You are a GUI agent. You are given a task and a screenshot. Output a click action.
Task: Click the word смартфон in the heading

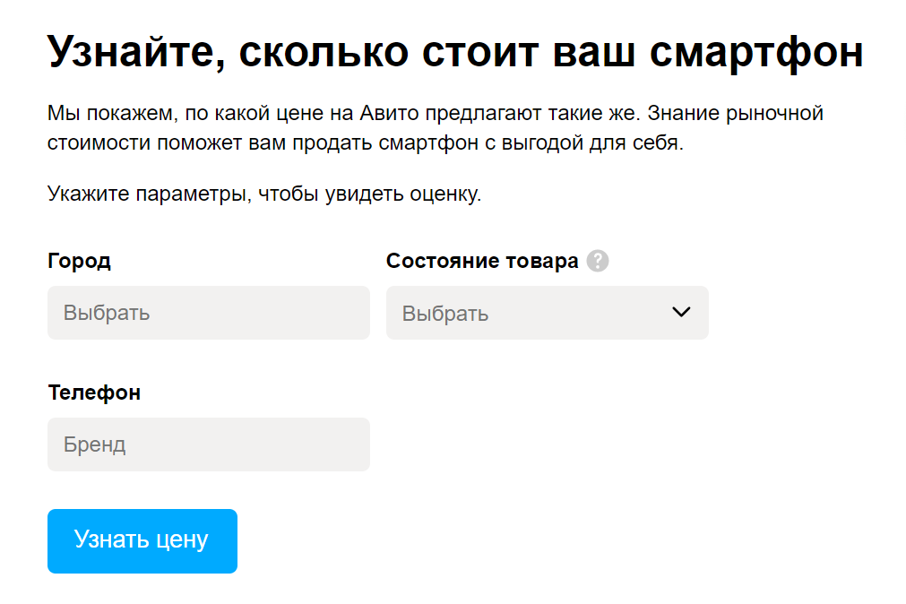pos(756,52)
